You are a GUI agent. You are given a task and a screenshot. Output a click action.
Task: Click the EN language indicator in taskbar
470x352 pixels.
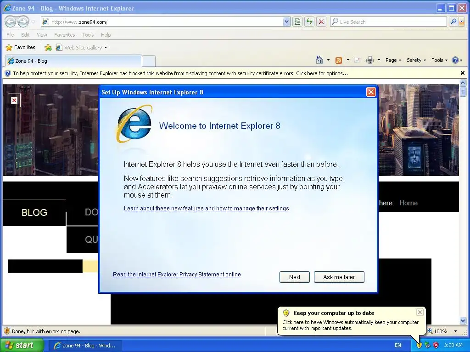tap(398, 345)
